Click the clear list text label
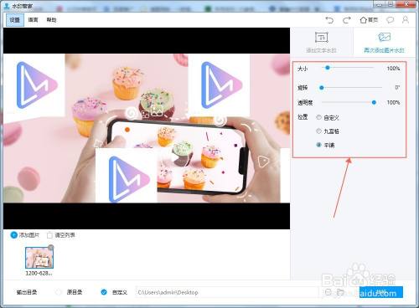 [65, 235]
